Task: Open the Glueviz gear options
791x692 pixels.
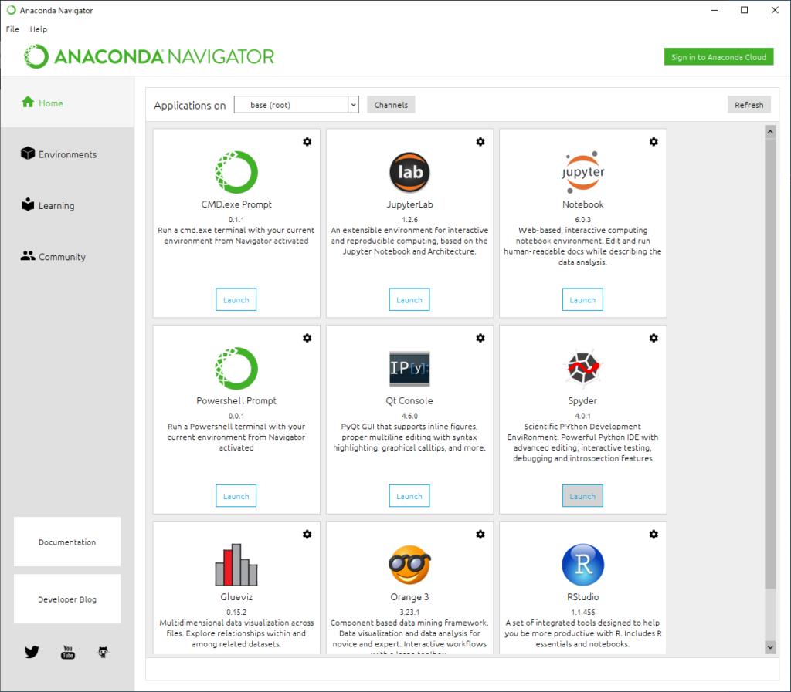Action: tap(307, 535)
